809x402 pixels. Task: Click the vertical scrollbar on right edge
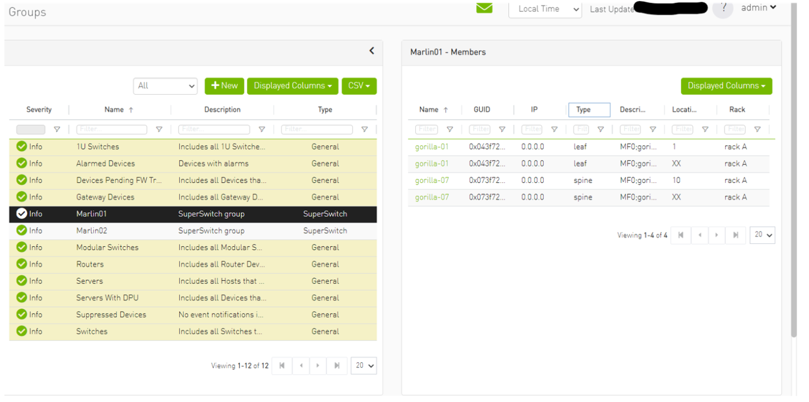(793, 168)
